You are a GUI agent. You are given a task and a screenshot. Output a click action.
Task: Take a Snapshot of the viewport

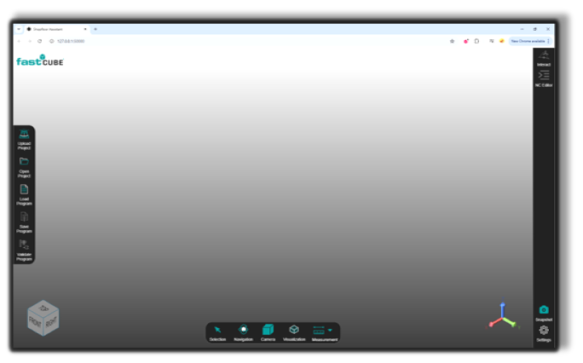pyautogui.click(x=544, y=311)
